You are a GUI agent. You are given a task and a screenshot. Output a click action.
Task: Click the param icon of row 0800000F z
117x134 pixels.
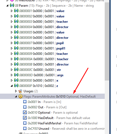coord(16,86)
